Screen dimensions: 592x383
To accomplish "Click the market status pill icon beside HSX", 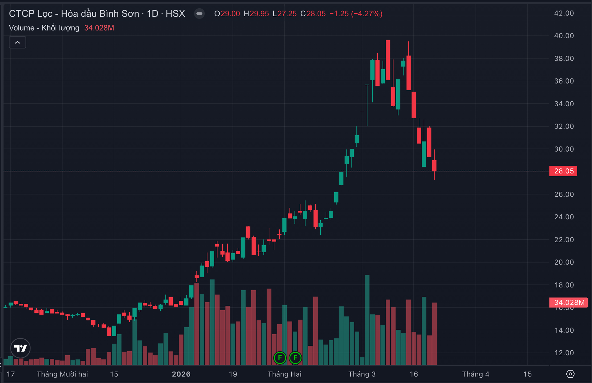I will 199,14.
